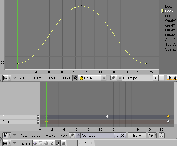Select the LocY channel

(169, 11)
